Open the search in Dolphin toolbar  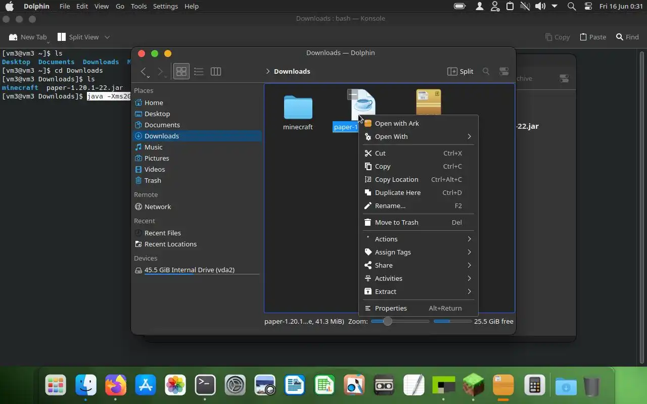point(486,71)
